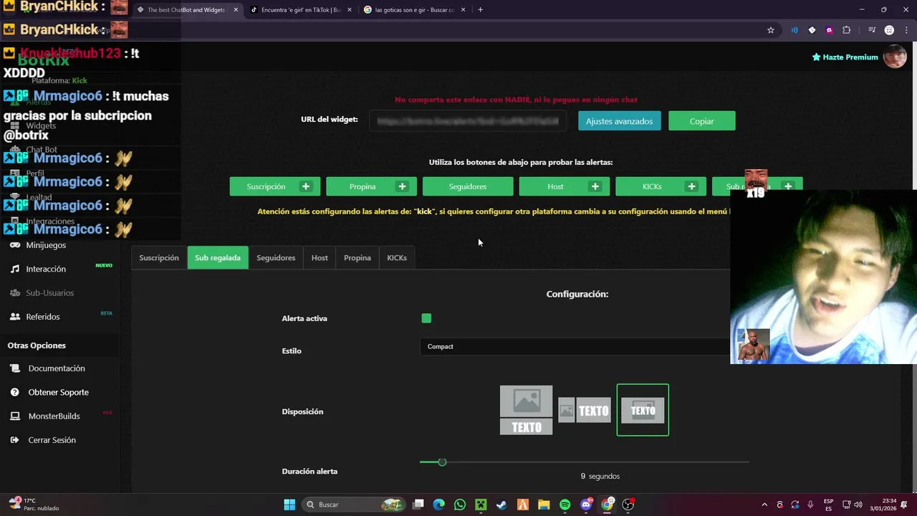917x516 pixels.
Task: Select text-over-image Disposición layout
Action: pos(643,410)
